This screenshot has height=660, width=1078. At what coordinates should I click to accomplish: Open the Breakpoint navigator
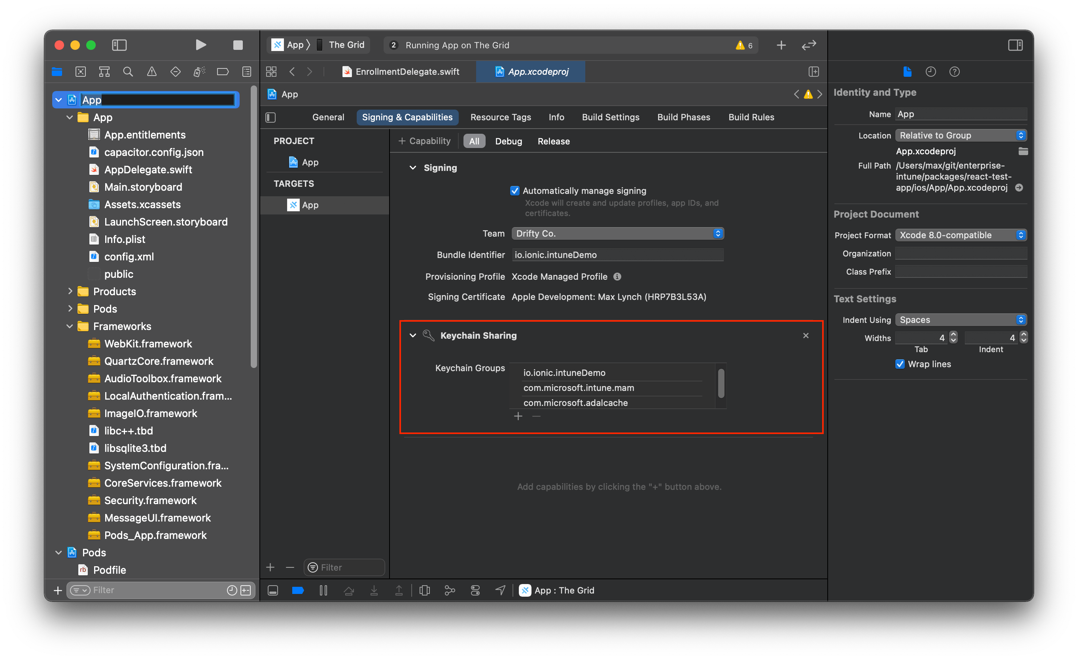click(x=223, y=71)
